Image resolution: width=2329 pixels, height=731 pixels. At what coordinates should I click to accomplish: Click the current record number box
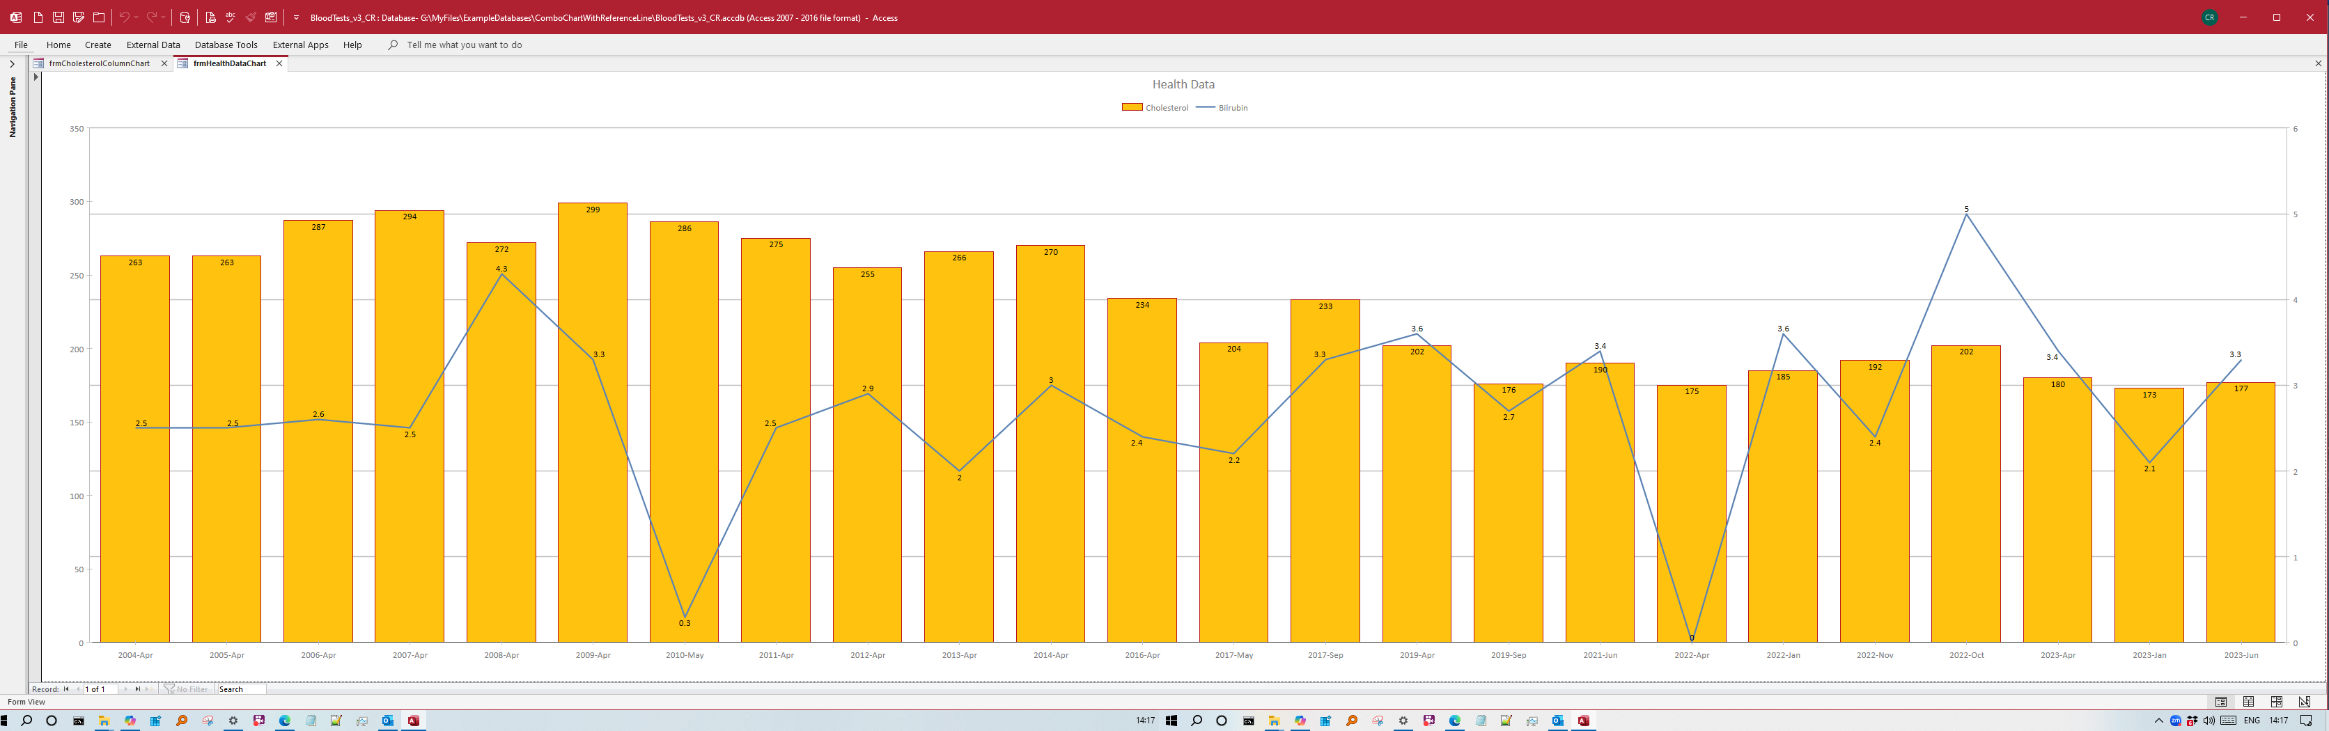[100, 689]
